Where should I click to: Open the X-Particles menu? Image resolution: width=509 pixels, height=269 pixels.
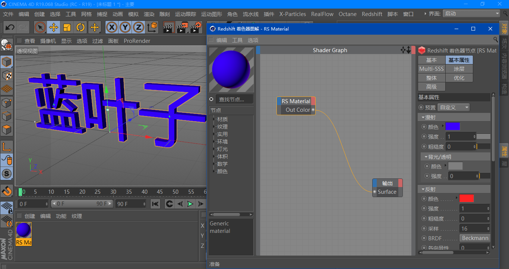coord(293,14)
